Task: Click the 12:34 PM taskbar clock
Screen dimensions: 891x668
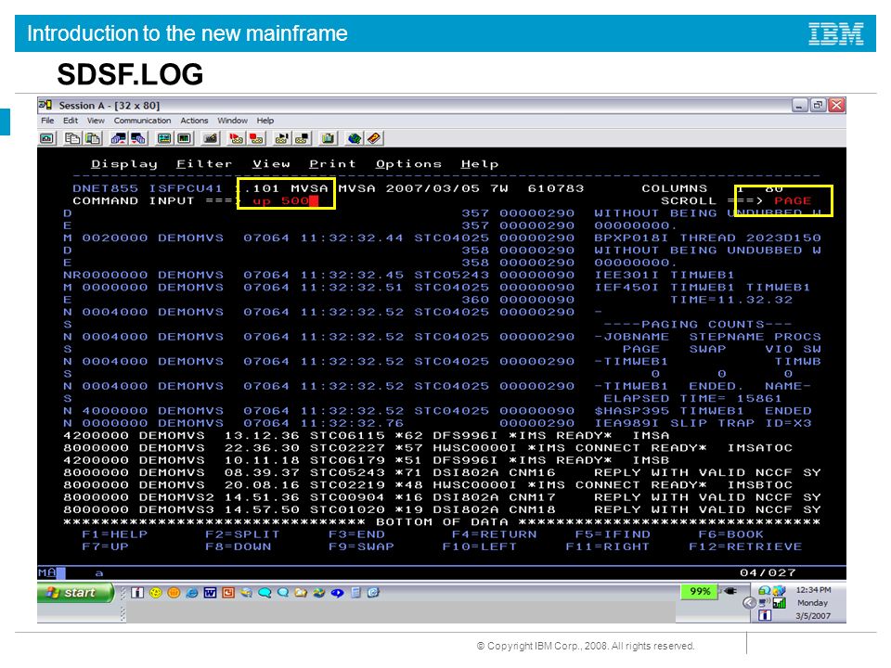Action: [x=813, y=590]
